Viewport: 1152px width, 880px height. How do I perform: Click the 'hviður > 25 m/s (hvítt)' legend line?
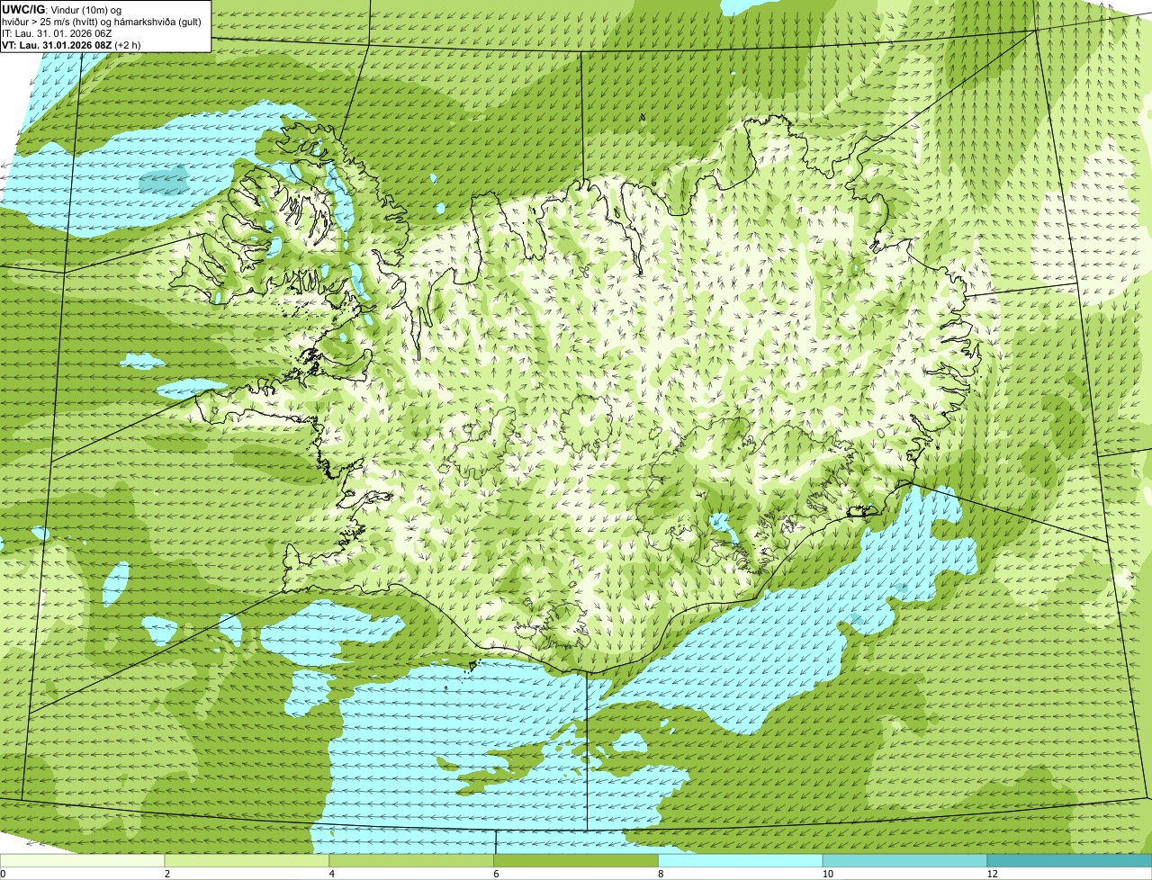[102, 22]
